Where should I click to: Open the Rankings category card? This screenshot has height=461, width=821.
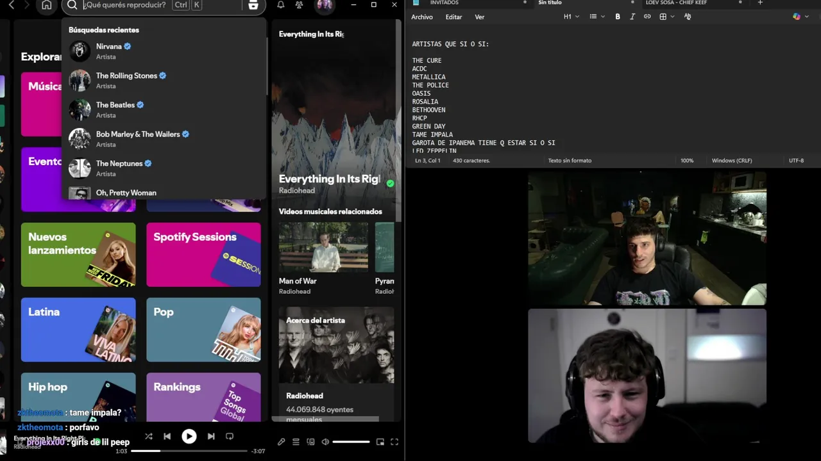[203, 397]
